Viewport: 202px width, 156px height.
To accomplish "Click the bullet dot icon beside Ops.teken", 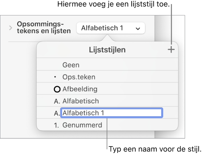I will point(56,77).
